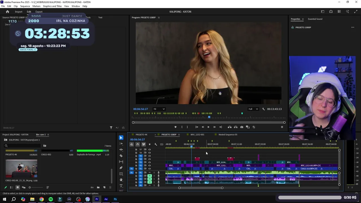Go to In point in Program monitor
The image size is (361, 203).
point(197,127)
